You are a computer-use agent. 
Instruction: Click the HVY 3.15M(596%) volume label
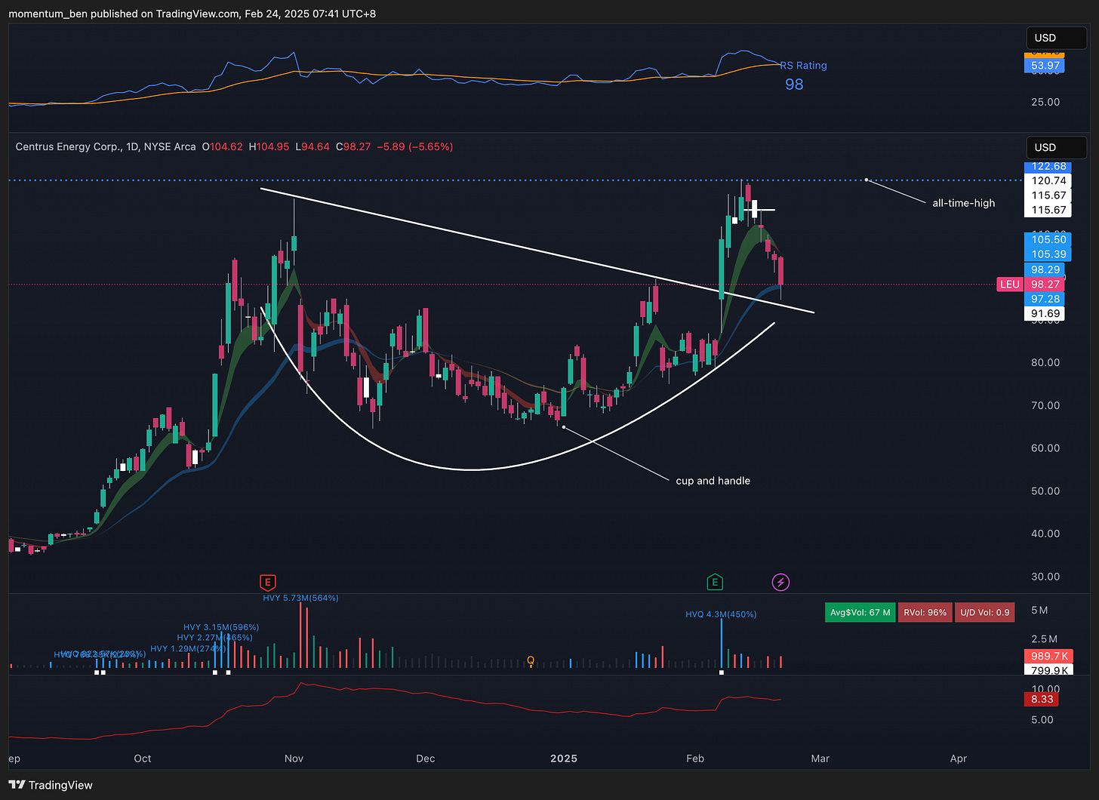(221, 627)
